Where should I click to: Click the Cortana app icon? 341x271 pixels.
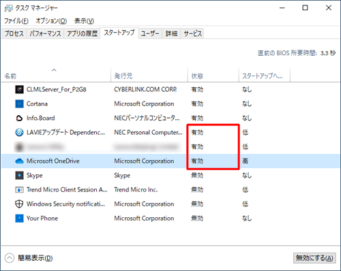19,103
